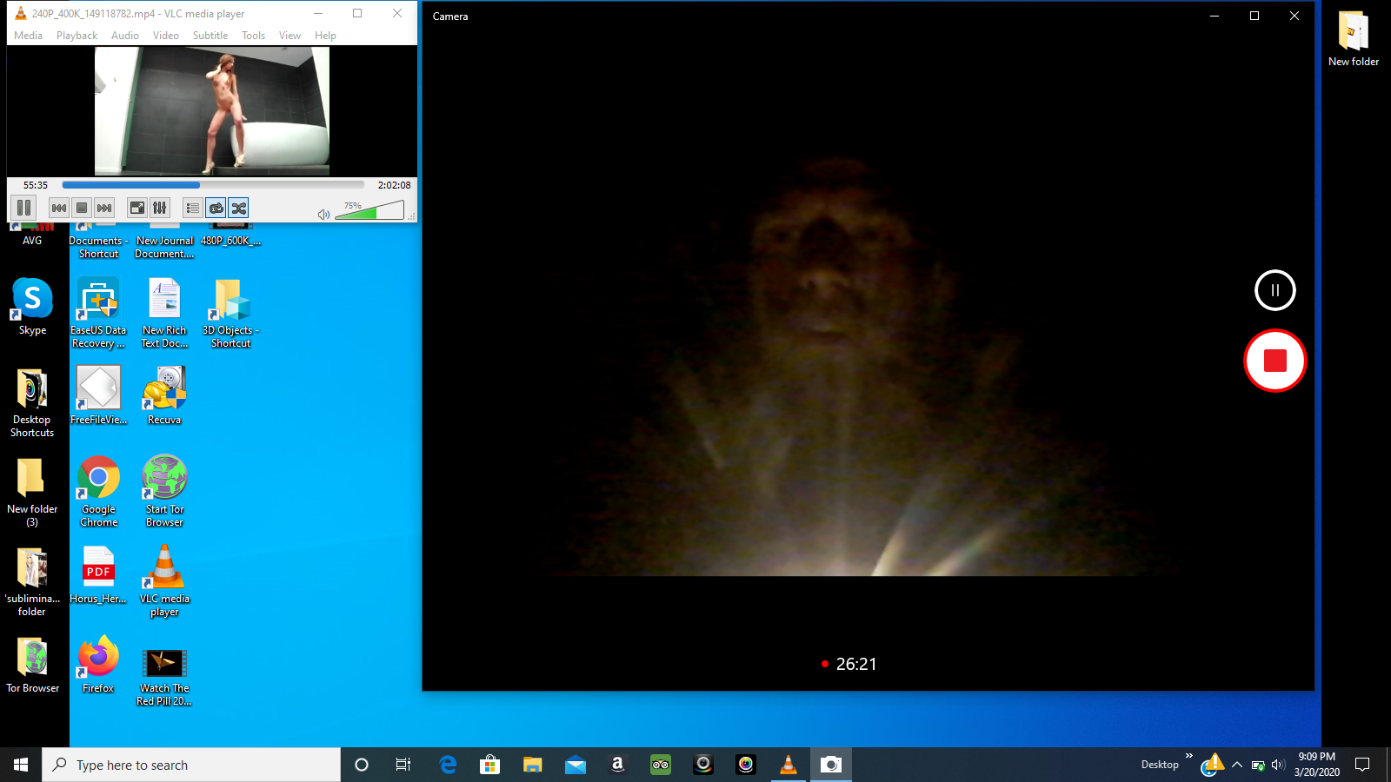Select the Skype desktop icon
Image resolution: width=1391 pixels, height=782 pixels.
32,308
